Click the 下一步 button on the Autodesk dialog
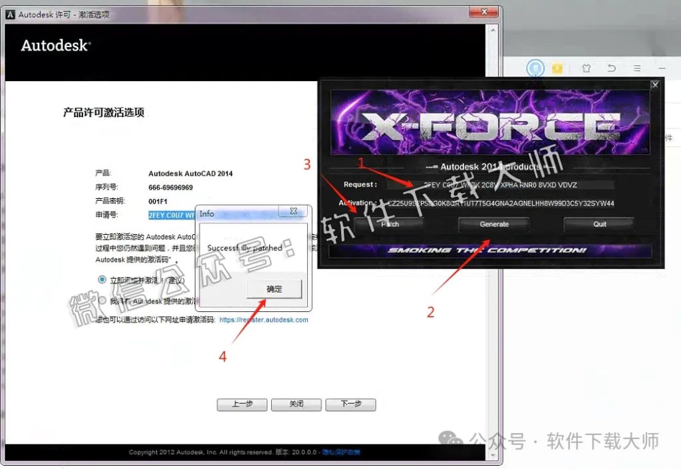The width and height of the screenshot is (681, 469). click(x=350, y=404)
